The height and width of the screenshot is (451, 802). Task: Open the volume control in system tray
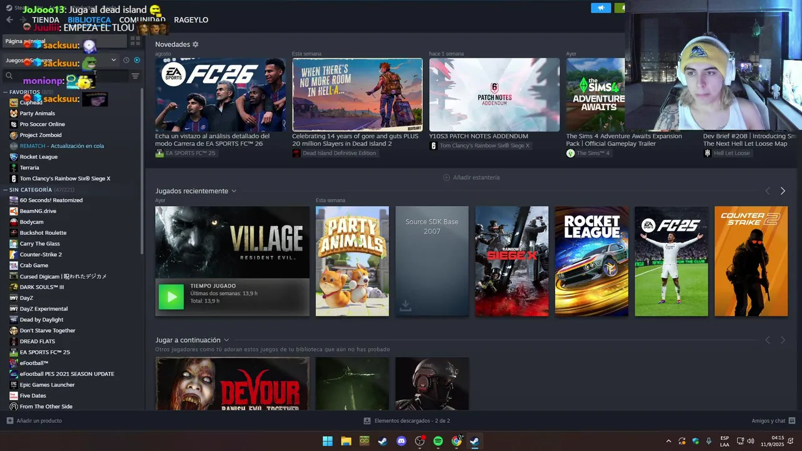click(751, 441)
